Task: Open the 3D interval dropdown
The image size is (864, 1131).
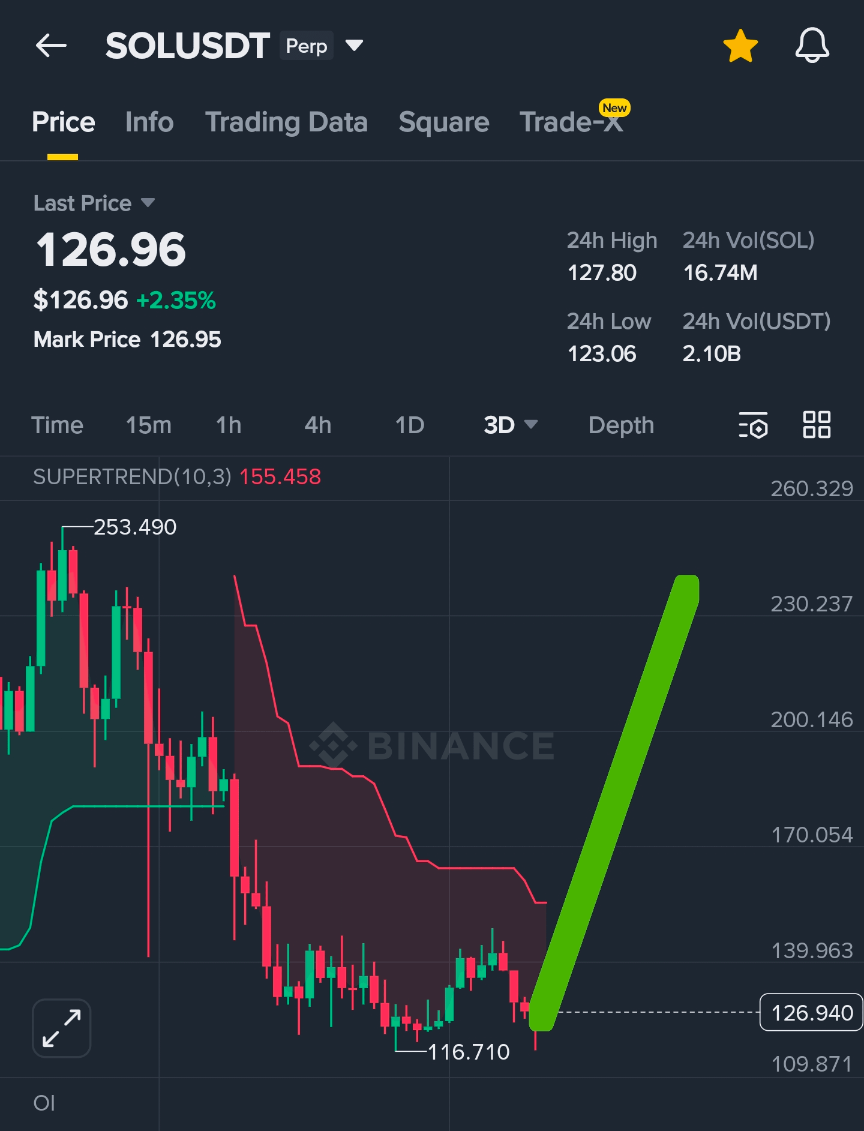Action: pos(510,425)
